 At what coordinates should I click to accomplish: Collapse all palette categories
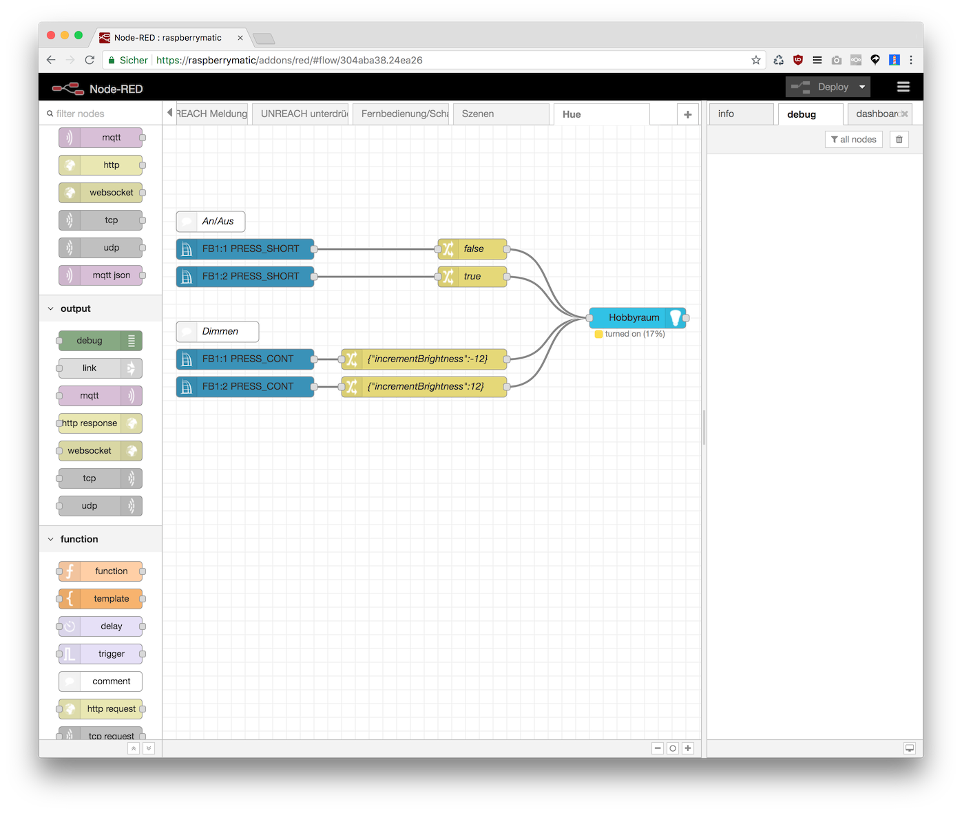tap(134, 748)
